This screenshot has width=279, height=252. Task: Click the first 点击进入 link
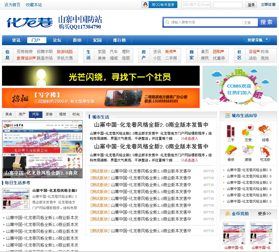pyautogui.click(x=191, y=139)
